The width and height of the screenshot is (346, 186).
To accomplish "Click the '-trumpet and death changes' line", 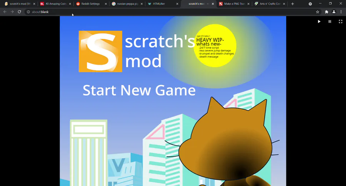I will click(216, 54).
